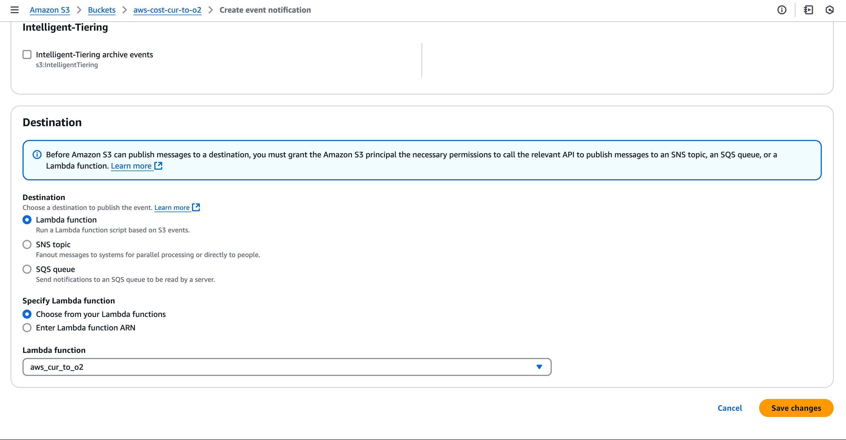Click the hexagon settings icon top right

click(x=829, y=10)
